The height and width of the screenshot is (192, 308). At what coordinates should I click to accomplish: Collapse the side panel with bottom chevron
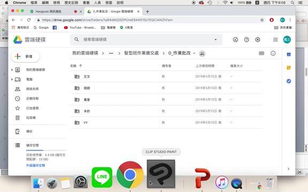click(288, 169)
